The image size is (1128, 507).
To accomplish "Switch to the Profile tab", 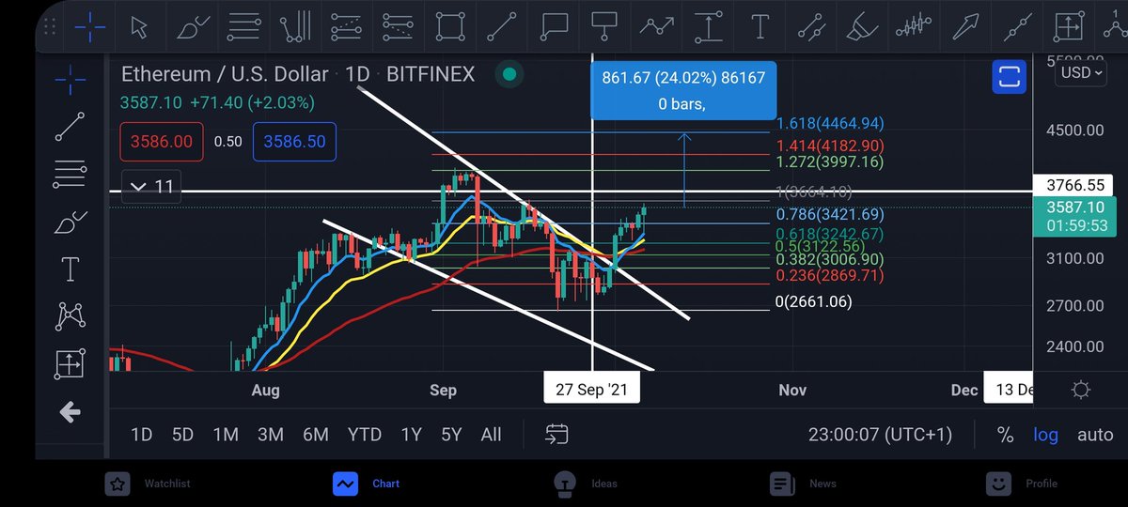I will coord(1023,484).
